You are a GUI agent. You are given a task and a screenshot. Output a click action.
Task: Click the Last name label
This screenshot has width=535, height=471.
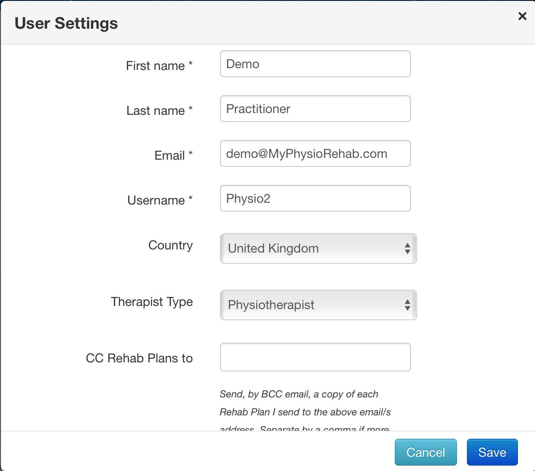click(160, 110)
